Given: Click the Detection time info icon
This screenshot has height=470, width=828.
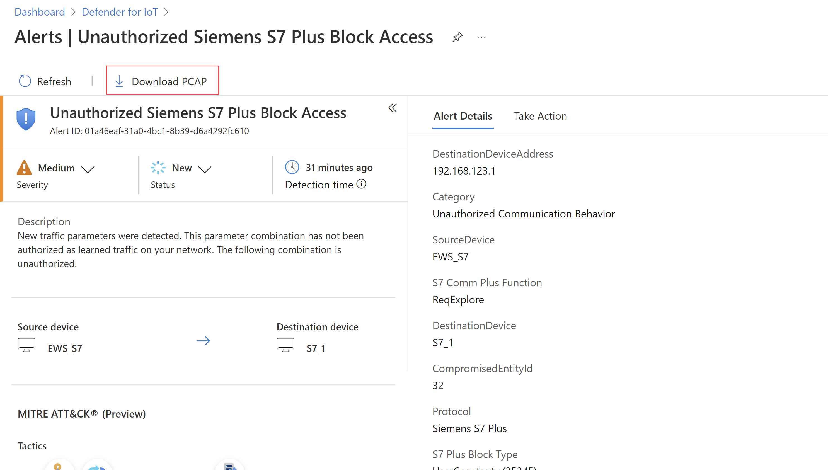Looking at the screenshot, I should (361, 184).
